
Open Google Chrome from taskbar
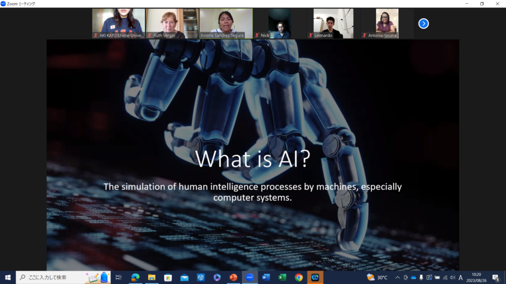[299, 277]
